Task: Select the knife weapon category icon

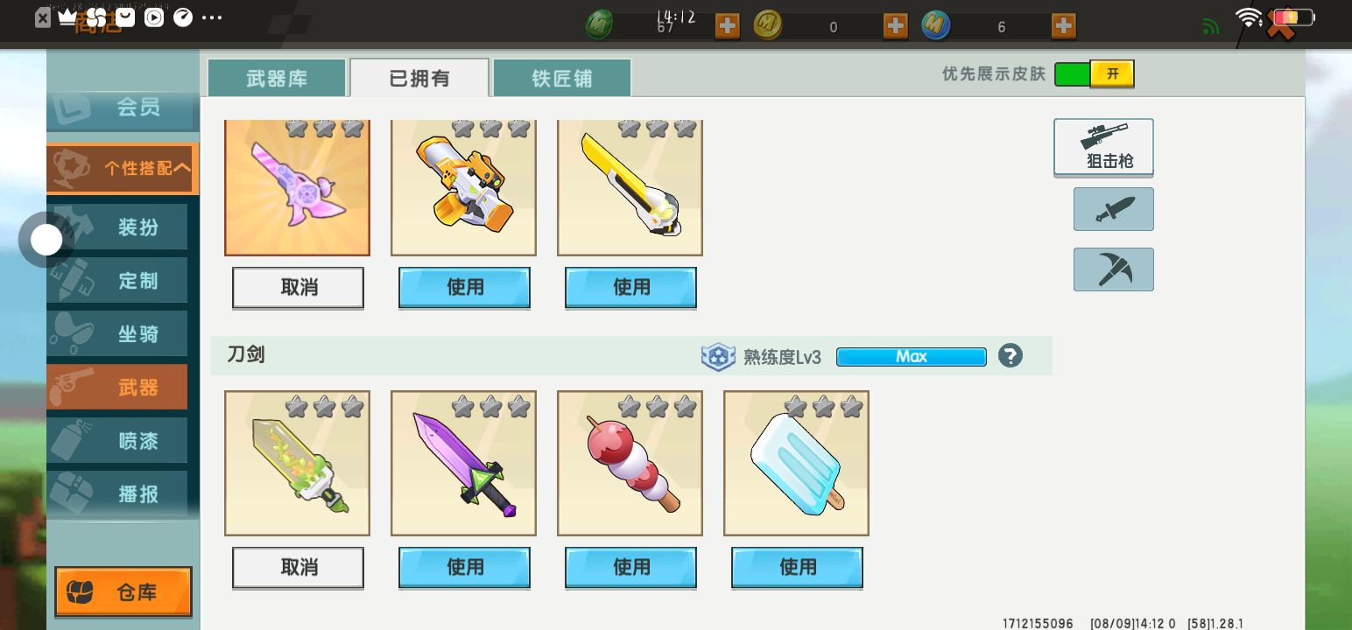Action: [x=1114, y=209]
